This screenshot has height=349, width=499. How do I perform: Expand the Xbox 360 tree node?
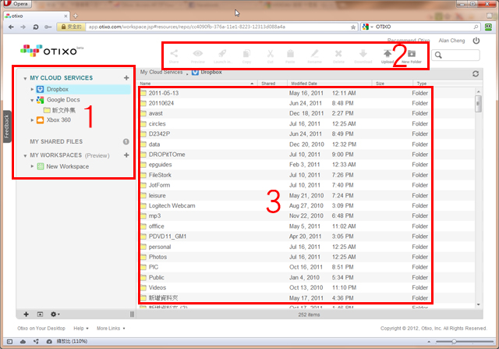click(32, 120)
